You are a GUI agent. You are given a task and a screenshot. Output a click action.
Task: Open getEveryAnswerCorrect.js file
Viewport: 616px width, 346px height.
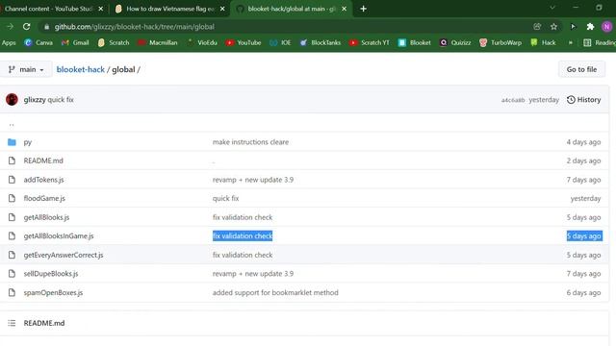(x=64, y=255)
